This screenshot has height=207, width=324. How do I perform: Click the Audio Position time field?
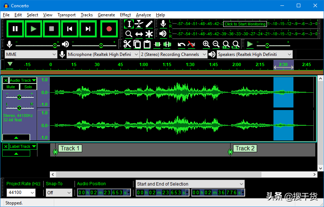click(104, 192)
